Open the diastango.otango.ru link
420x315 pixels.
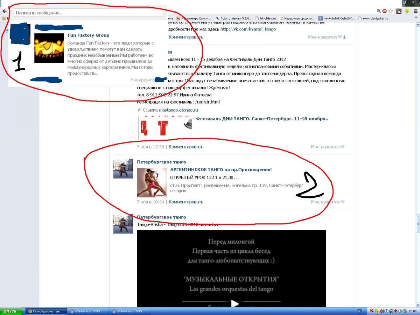click(x=178, y=110)
